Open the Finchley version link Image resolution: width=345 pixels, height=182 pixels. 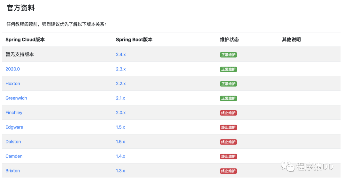14,113
